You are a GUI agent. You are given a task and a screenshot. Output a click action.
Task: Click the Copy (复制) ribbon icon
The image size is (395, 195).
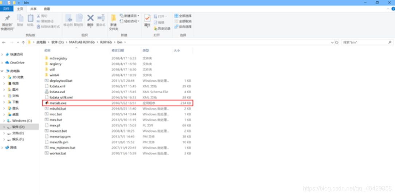(20, 18)
